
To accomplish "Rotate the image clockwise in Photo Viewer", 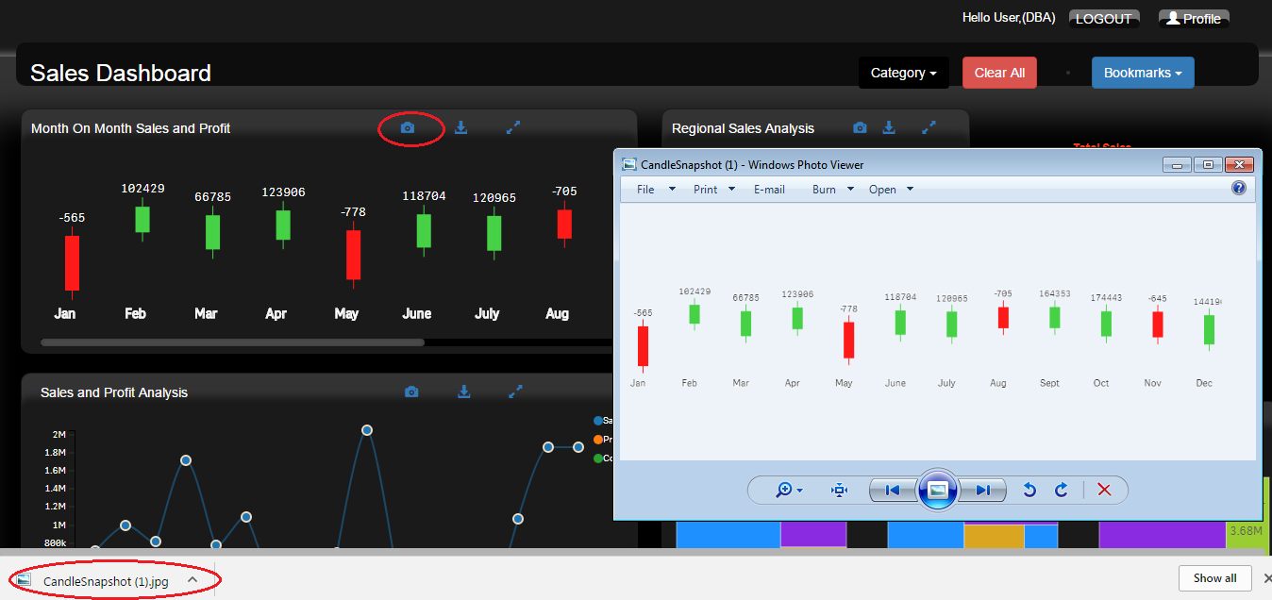I will pyautogui.click(x=1062, y=490).
